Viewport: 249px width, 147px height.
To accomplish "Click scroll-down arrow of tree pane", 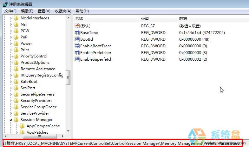I will pos(68,130).
